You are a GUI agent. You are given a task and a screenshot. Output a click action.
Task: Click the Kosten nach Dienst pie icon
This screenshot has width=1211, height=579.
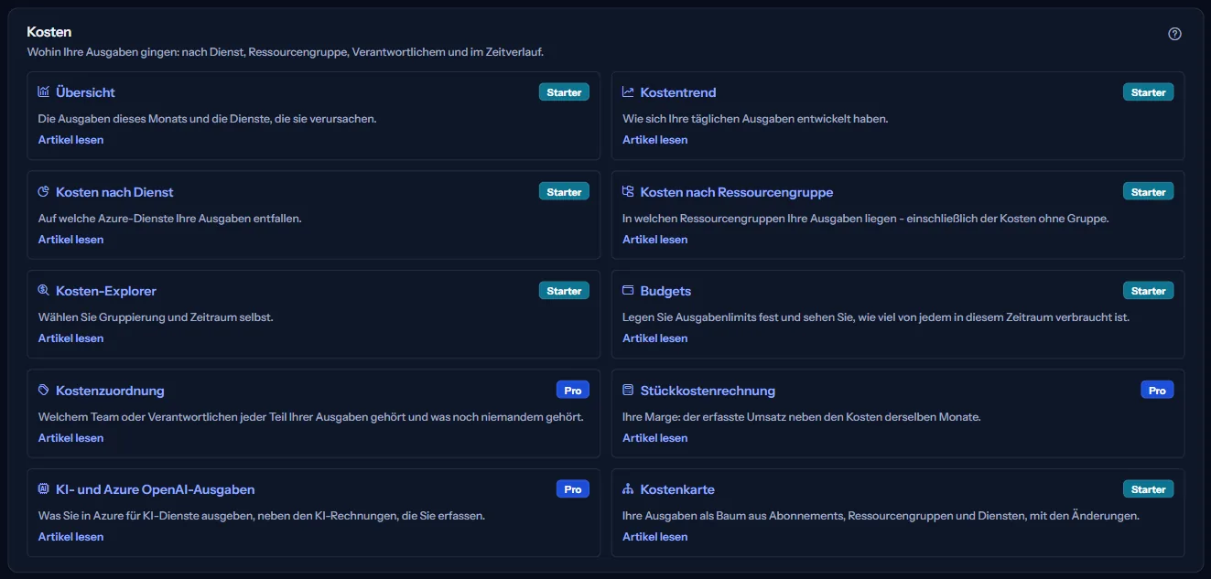tap(43, 191)
